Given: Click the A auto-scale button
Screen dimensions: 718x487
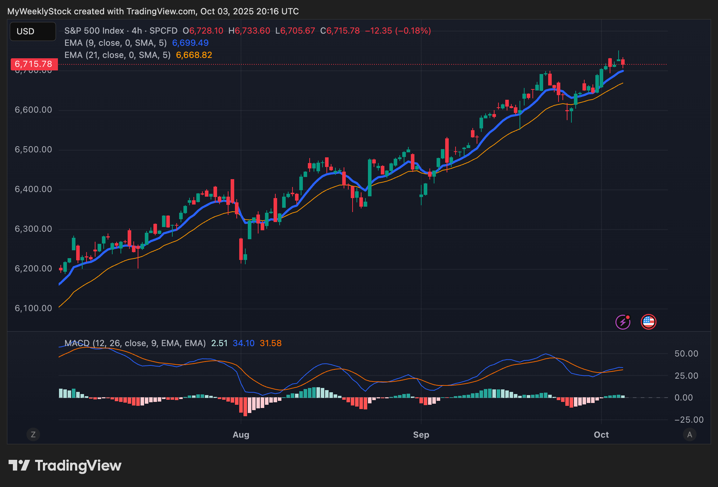Looking at the screenshot, I should pos(689,434).
